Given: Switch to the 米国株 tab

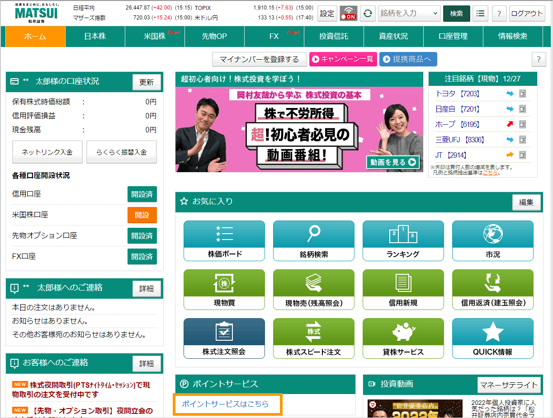Looking at the screenshot, I should (155, 36).
